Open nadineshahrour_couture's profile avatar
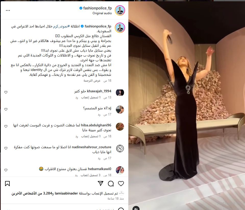The width and height of the screenshot is (245, 210). pos(120,148)
